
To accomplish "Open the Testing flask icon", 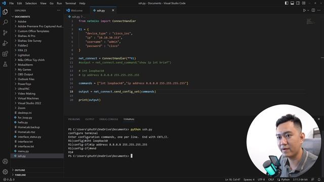I will pos(5,64).
